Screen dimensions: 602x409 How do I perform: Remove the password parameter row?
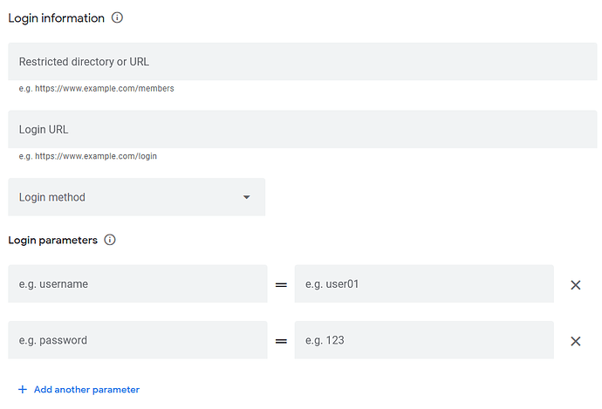[575, 341]
